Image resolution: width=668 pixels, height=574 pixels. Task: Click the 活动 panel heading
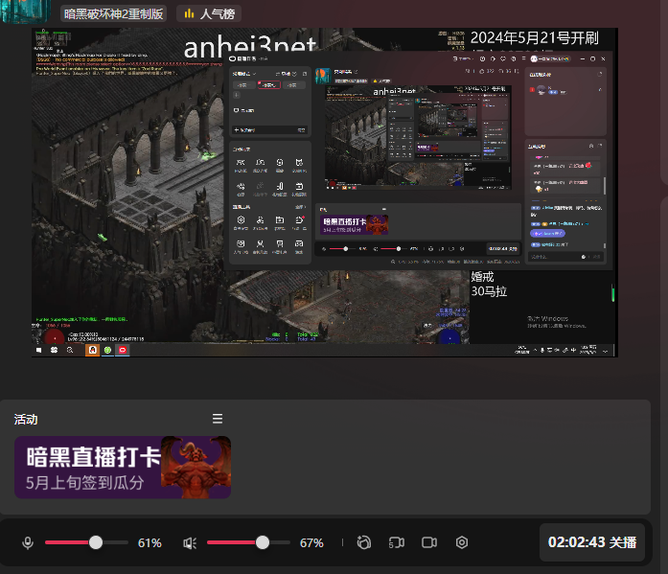coord(26,420)
